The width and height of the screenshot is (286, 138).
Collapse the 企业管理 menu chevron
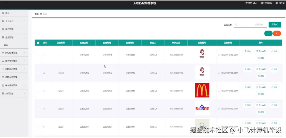(25, 37)
